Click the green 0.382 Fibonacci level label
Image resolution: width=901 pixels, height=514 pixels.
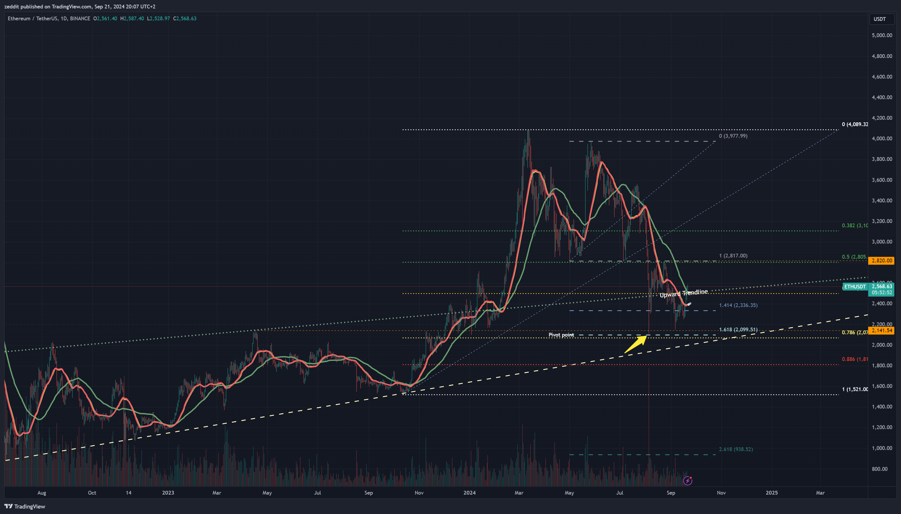click(855, 225)
